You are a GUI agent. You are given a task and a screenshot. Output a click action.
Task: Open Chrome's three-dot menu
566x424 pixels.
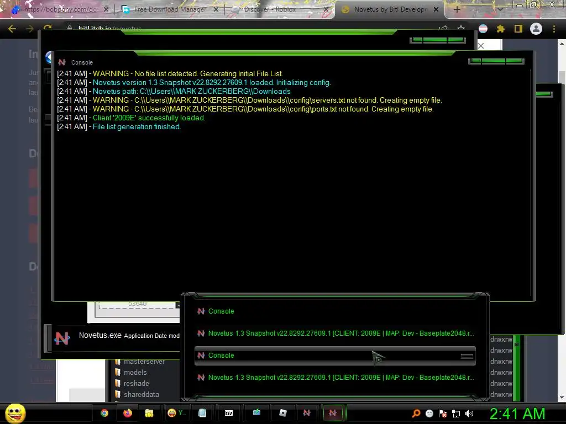click(x=554, y=29)
